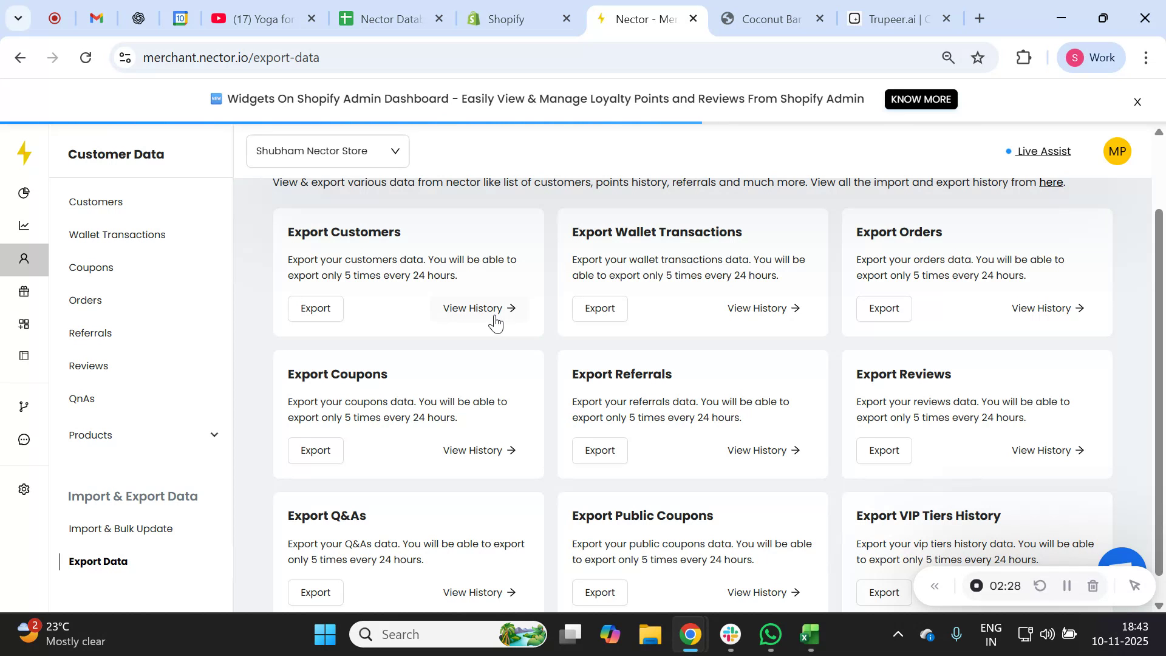Click the gift rewards icon
This screenshot has width=1166, height=656.
pos(24,291)
